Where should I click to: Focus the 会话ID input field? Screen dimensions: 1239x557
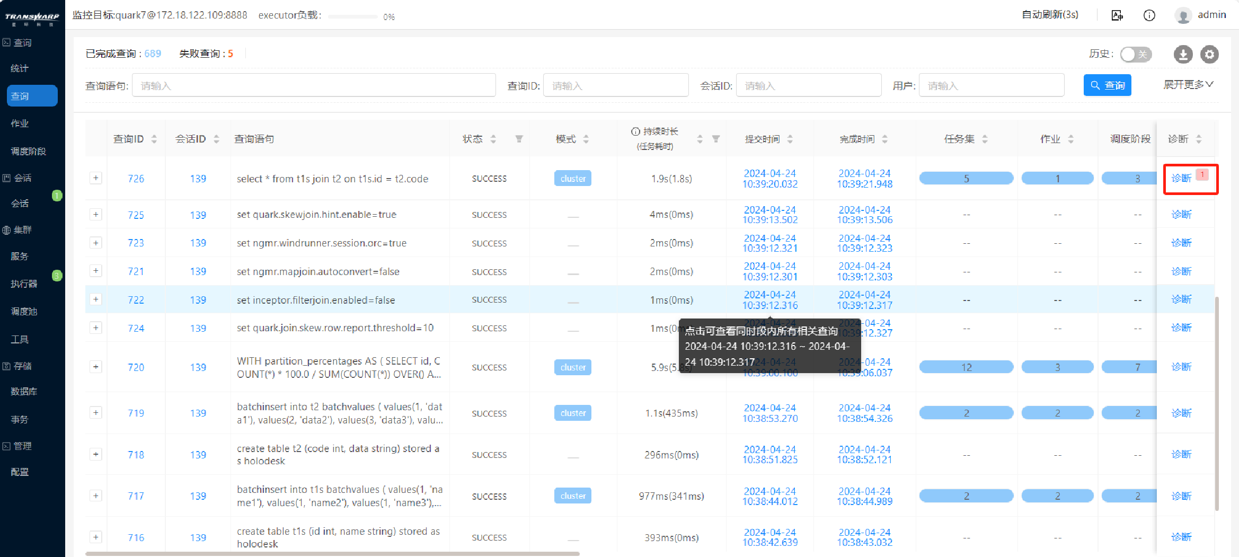(809, 85)
